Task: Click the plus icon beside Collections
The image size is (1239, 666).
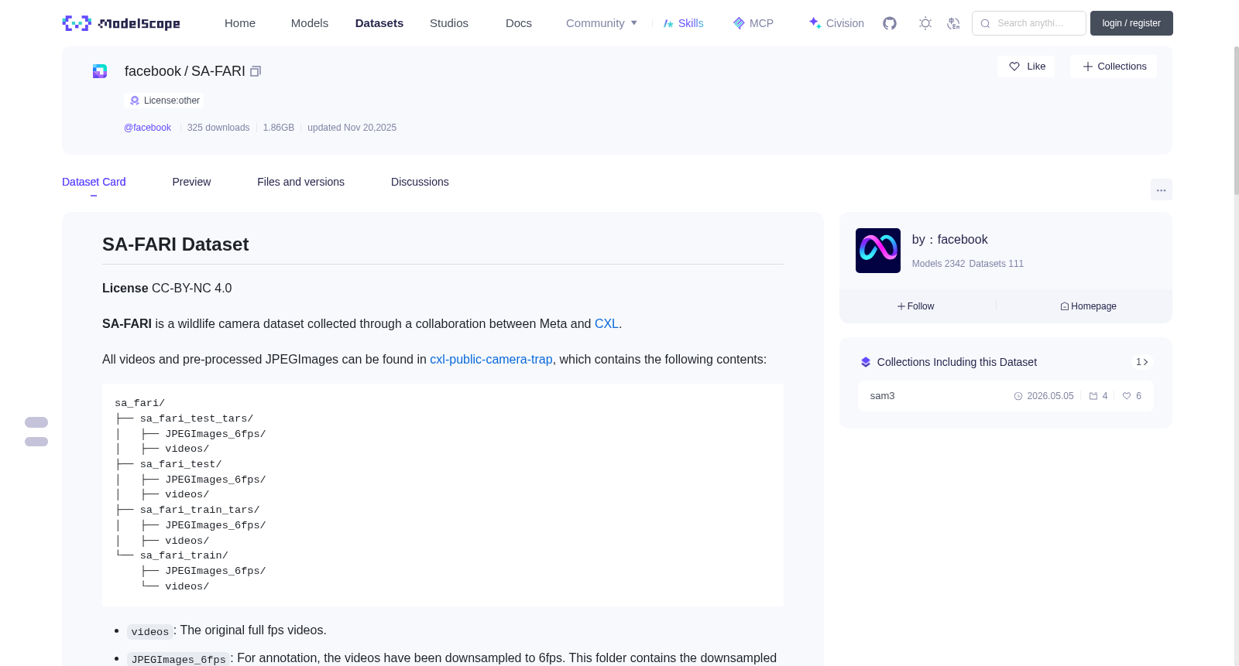Action: pyautogui.click(x=1088, y=67)
